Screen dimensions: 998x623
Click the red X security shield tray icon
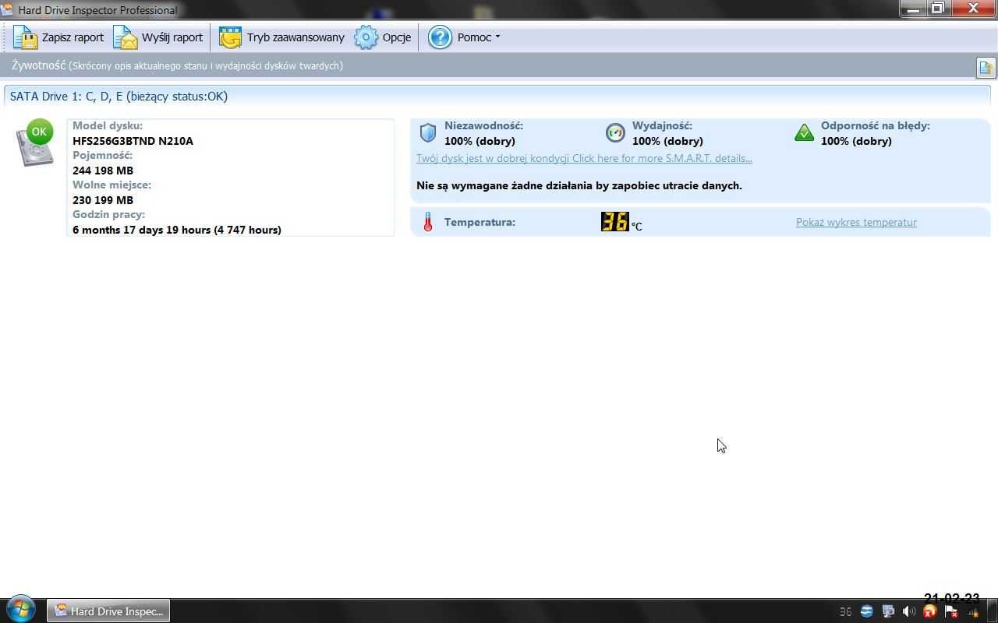click(x=929, y=611)
